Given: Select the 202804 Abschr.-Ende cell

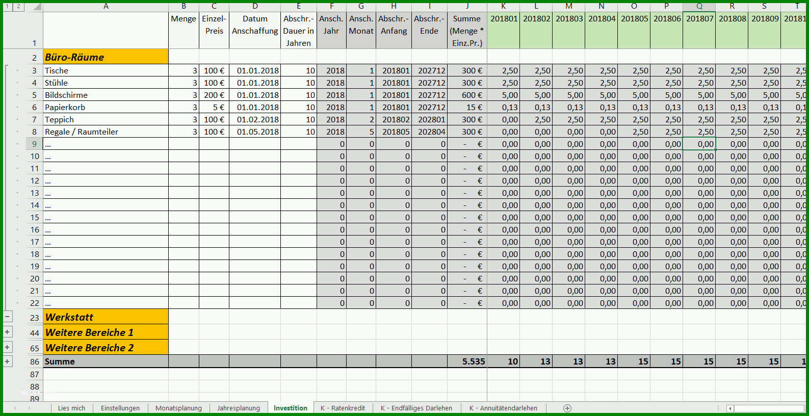Looking at the screenshot, I should (x=429, y=132).
